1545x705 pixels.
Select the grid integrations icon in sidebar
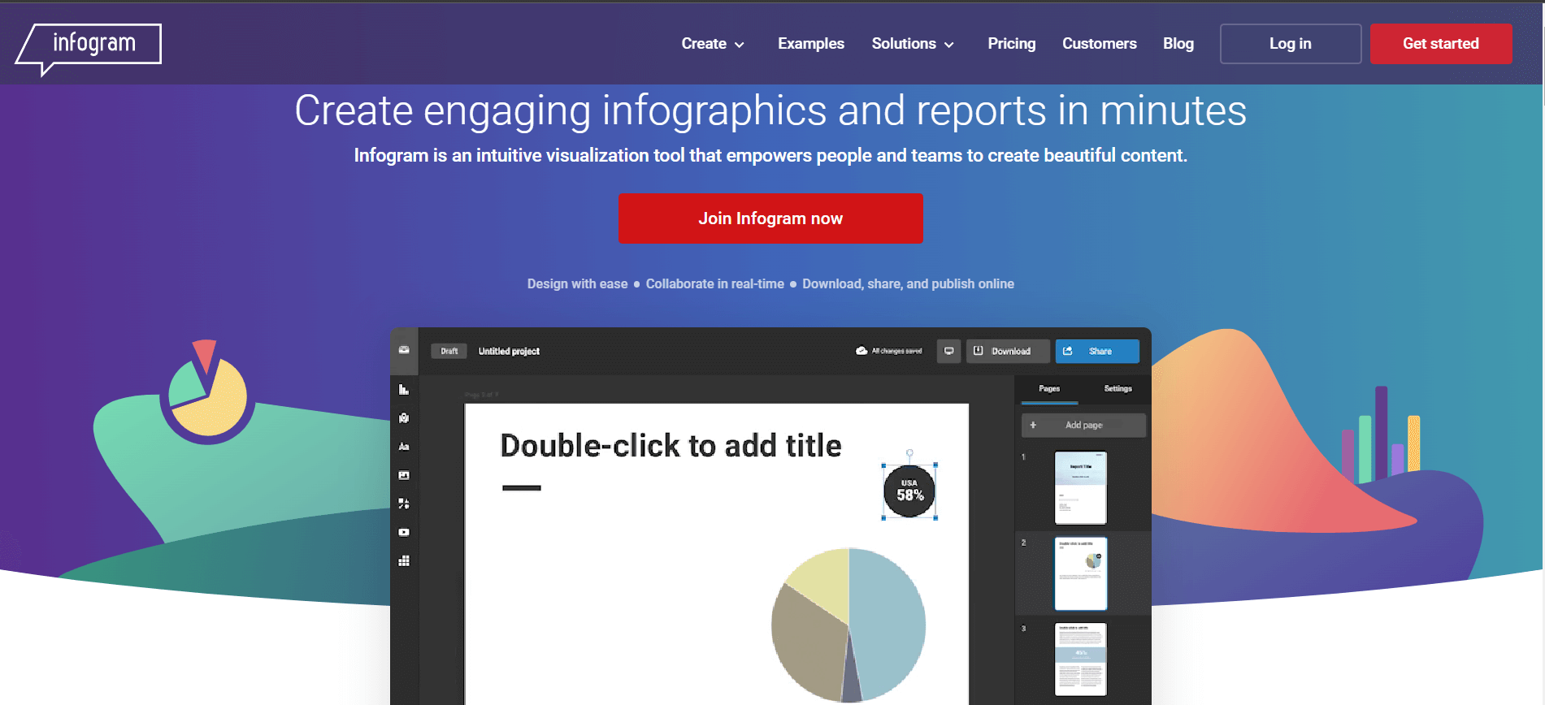click(x=404, y=561)
